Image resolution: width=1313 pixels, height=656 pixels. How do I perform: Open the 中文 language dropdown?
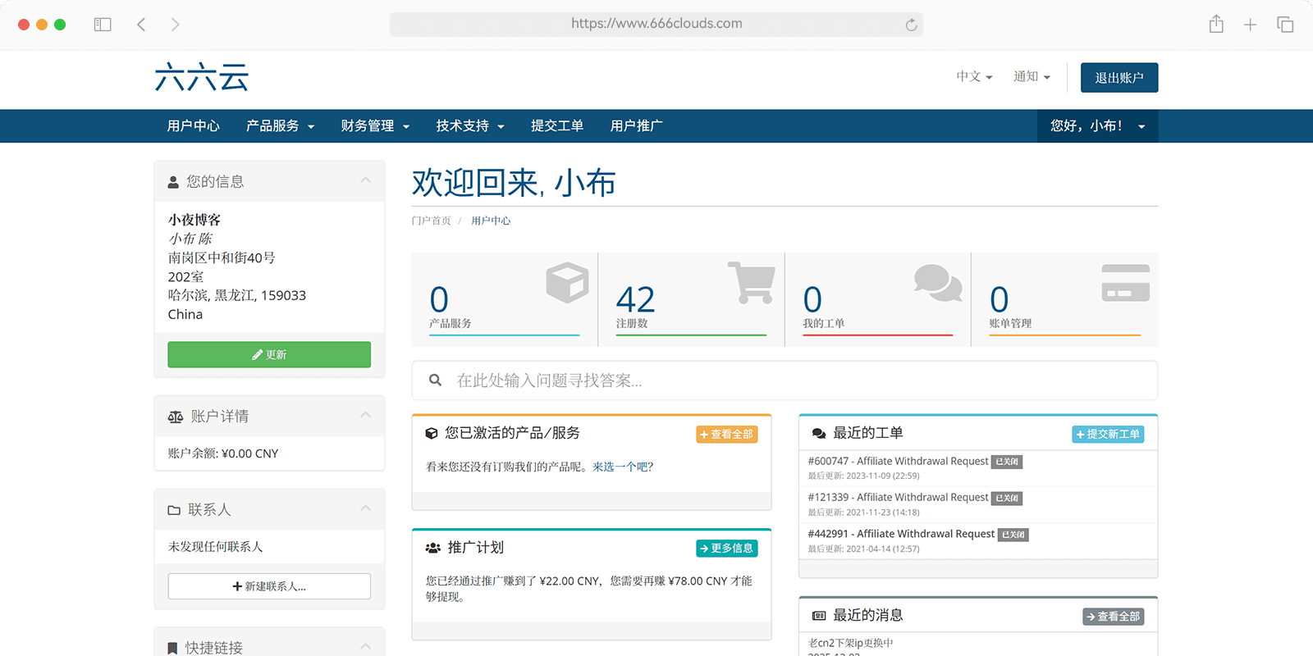pyautogui.click(x=974, y=76)
